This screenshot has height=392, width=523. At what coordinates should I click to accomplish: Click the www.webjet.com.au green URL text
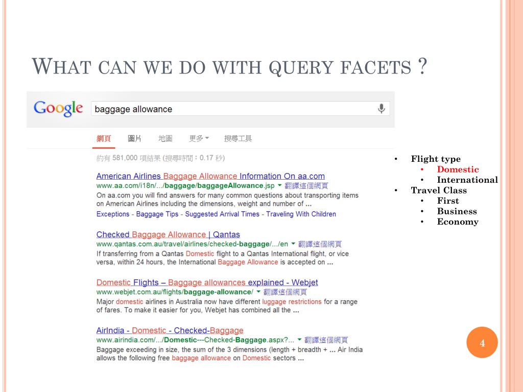(175, 292)
